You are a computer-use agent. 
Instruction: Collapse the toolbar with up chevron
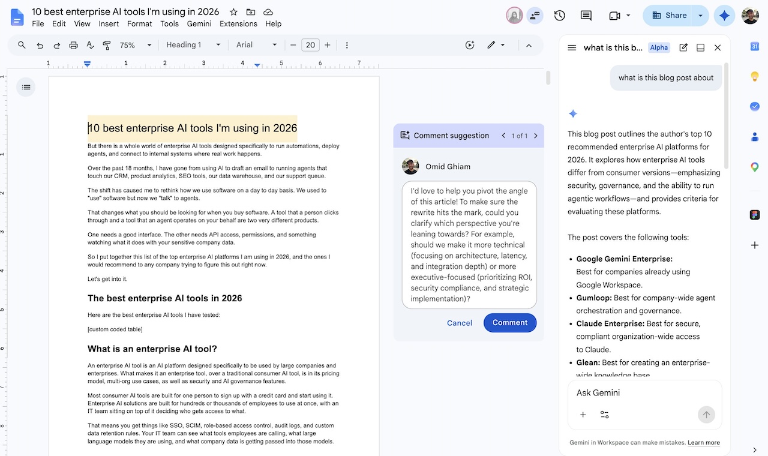[529, 45]
